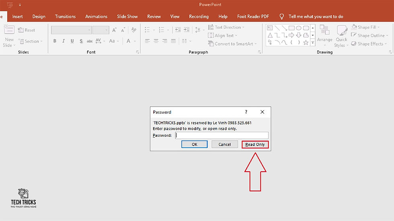
Task: Open Align Text dropdown
Action: [223, 35]
